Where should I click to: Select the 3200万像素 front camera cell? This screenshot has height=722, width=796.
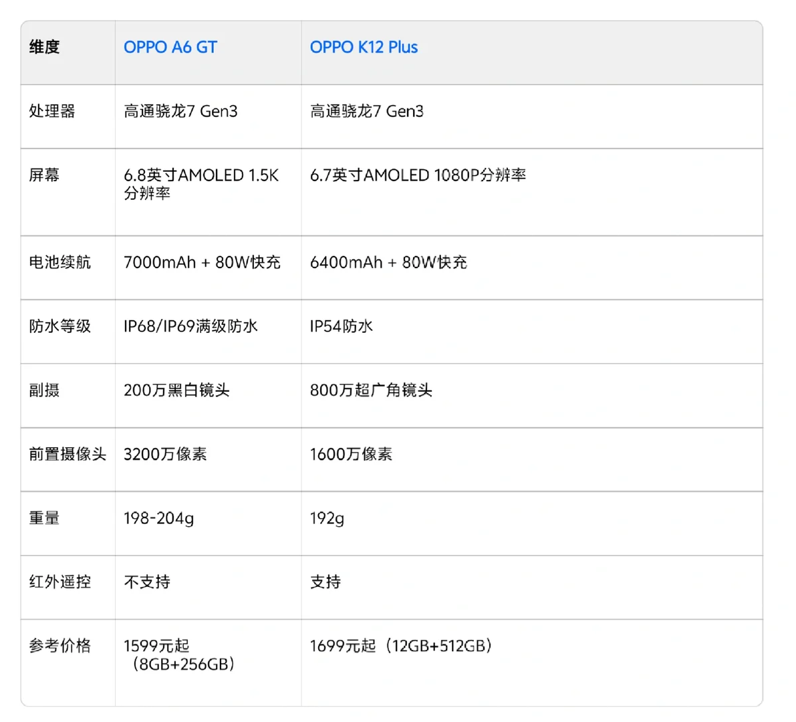pos(165,454)
